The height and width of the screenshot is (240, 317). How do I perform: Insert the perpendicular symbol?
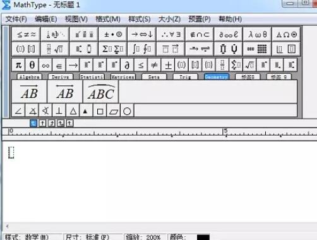point(59,111)
